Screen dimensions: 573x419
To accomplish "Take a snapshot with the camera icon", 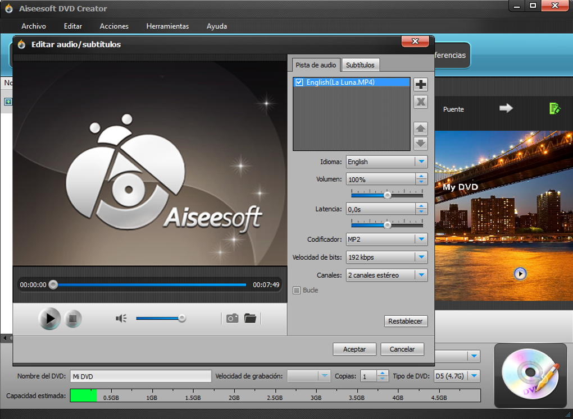I will [x=232, y=319].
